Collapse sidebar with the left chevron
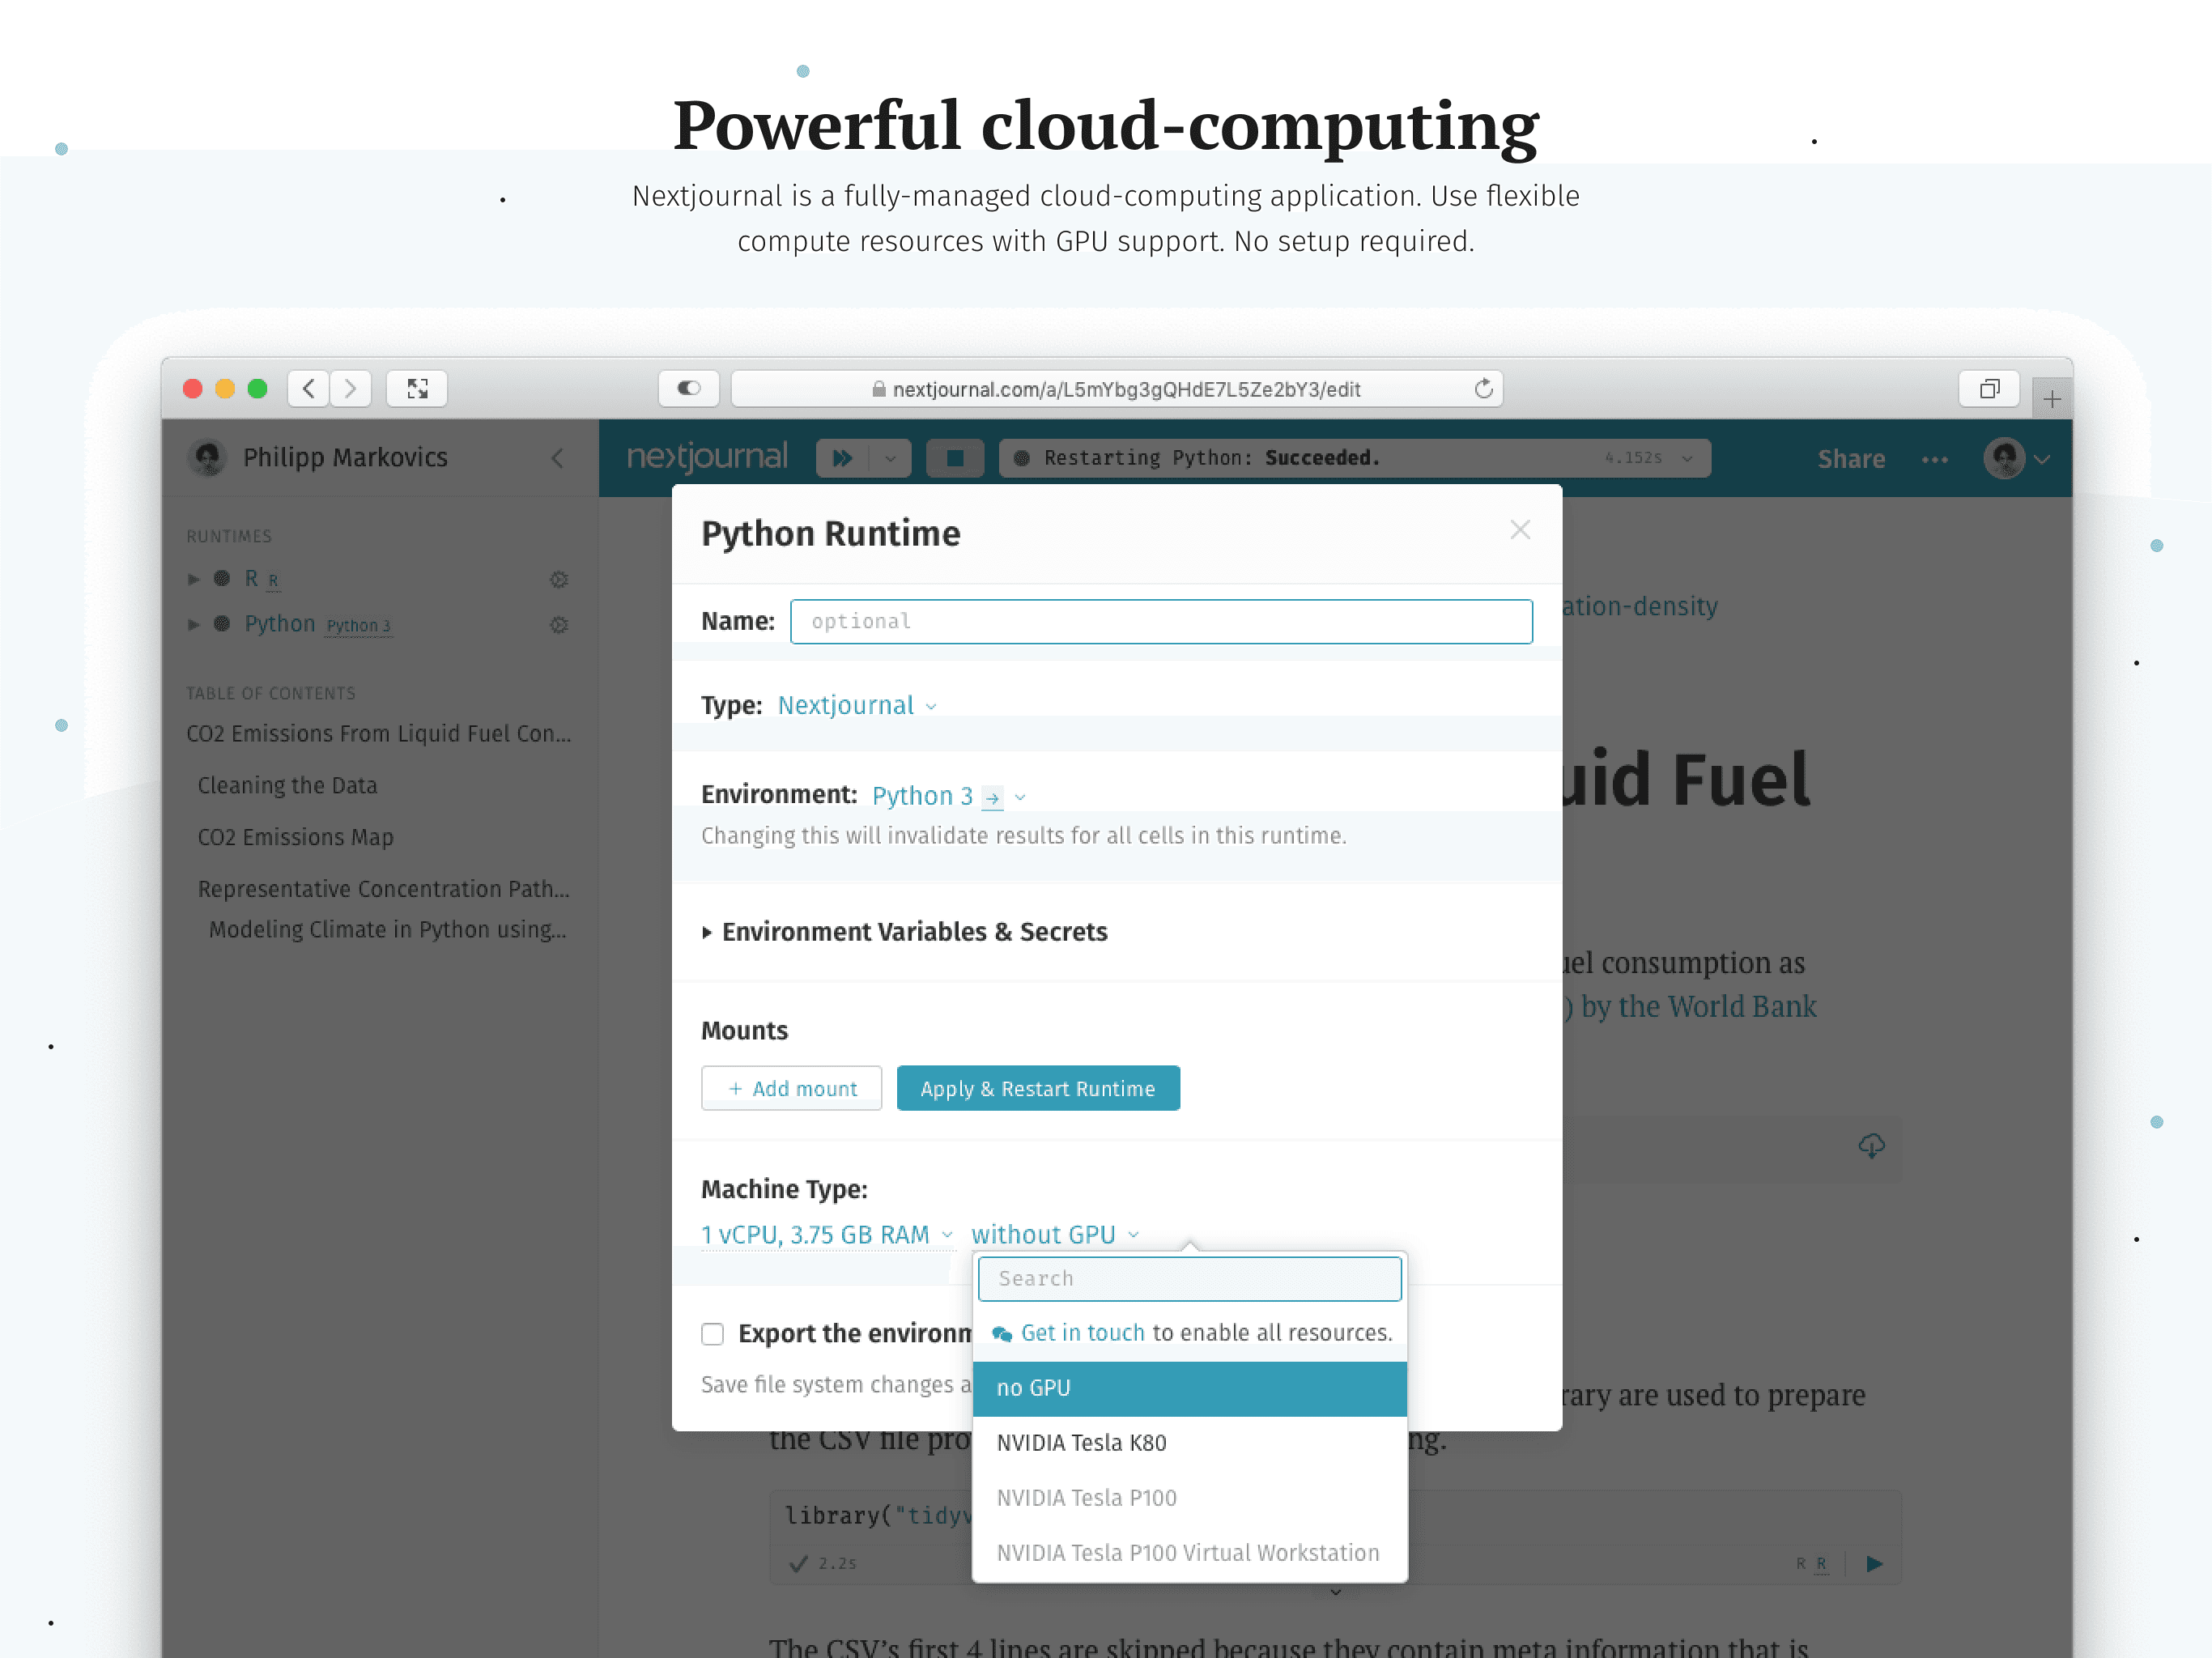The width and height of the screenshot is (2212, 1658). coord(558,458)
